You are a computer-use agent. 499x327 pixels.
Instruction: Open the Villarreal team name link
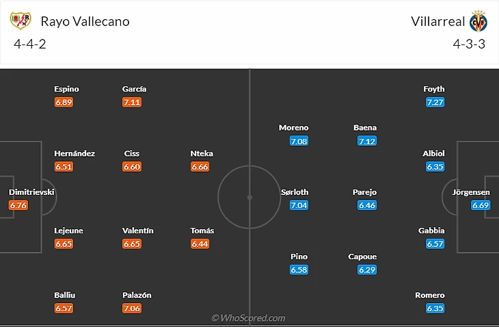(438, 21)
